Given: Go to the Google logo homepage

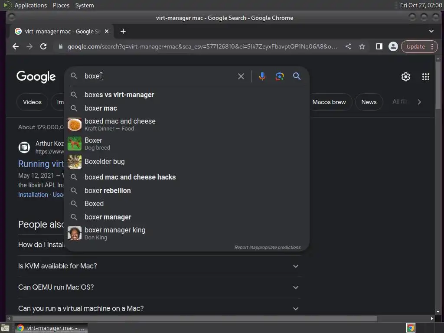Looking at the screenshot, I should (x=36, y=77).
